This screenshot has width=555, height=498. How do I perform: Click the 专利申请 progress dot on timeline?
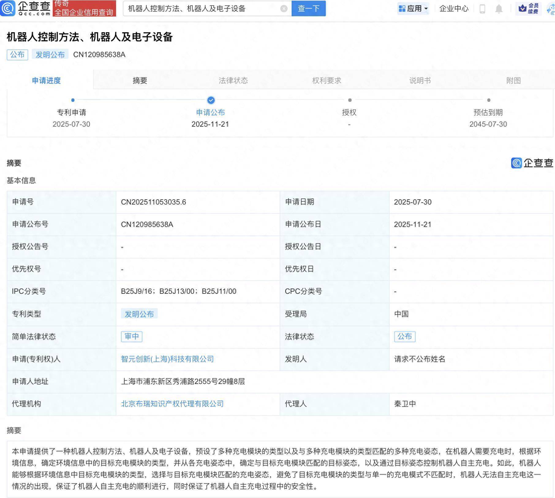(73, 100)
